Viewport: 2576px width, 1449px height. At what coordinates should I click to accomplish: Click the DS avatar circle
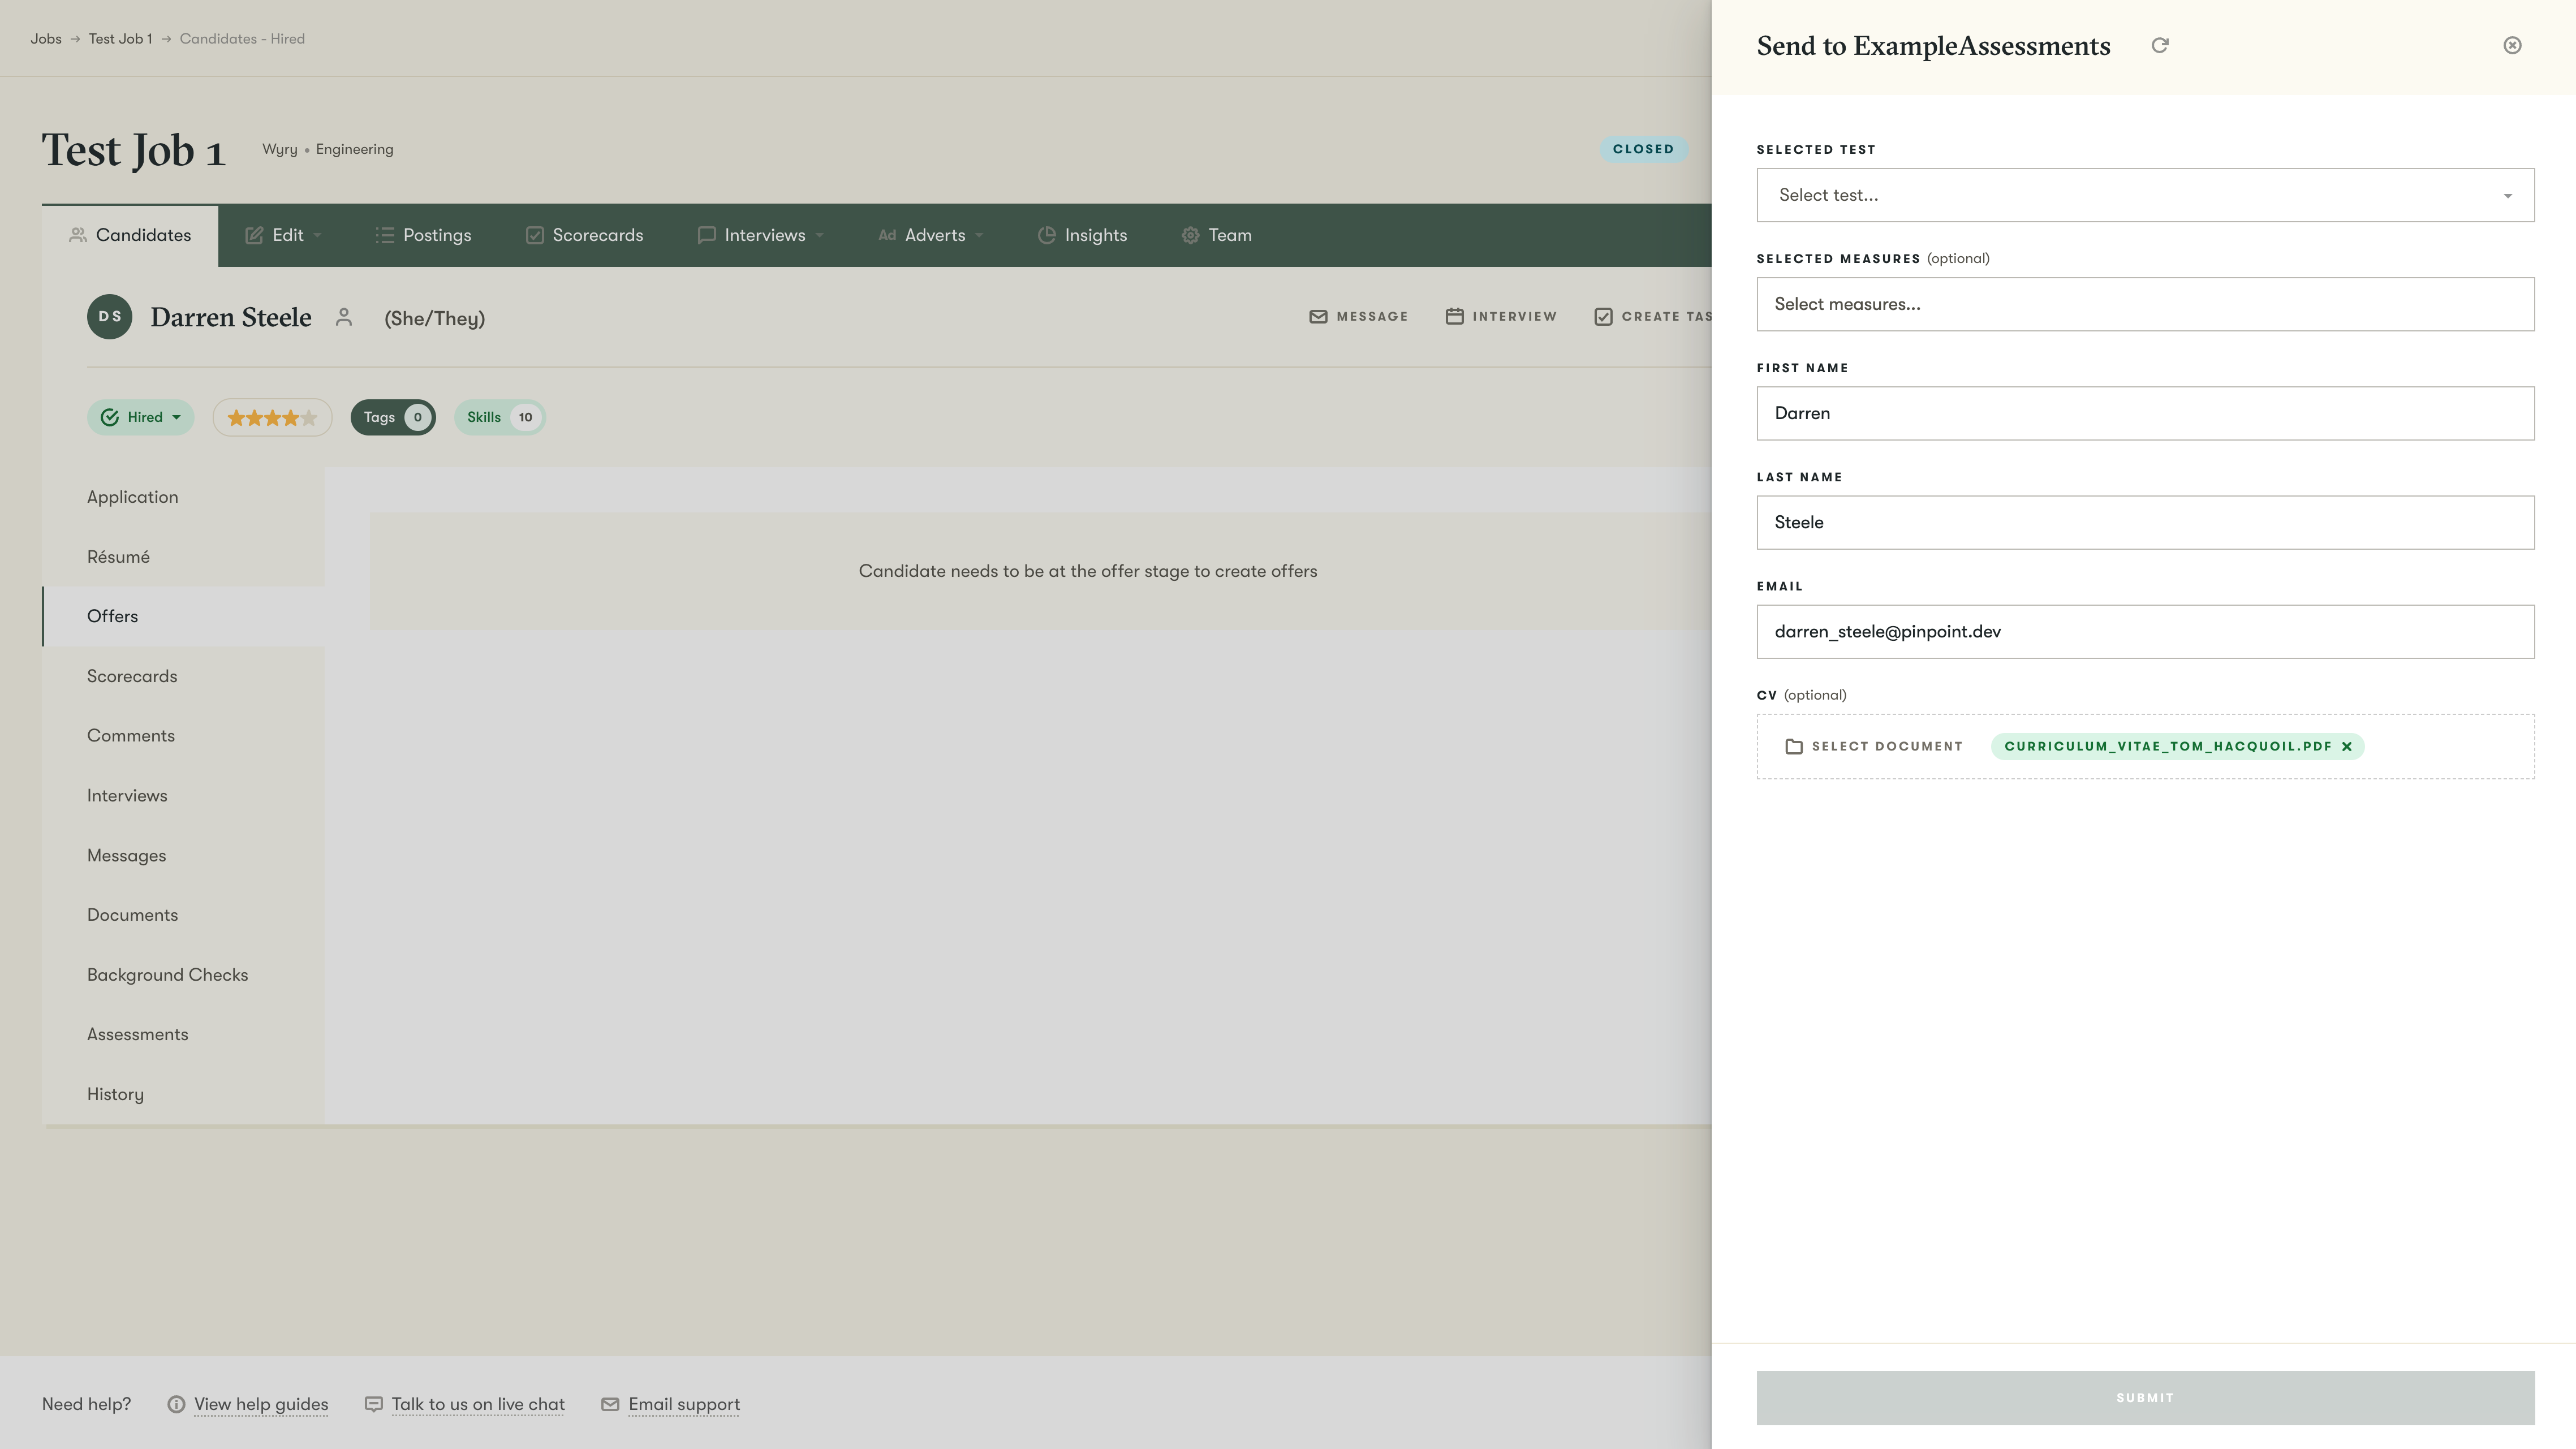[109, 317]
